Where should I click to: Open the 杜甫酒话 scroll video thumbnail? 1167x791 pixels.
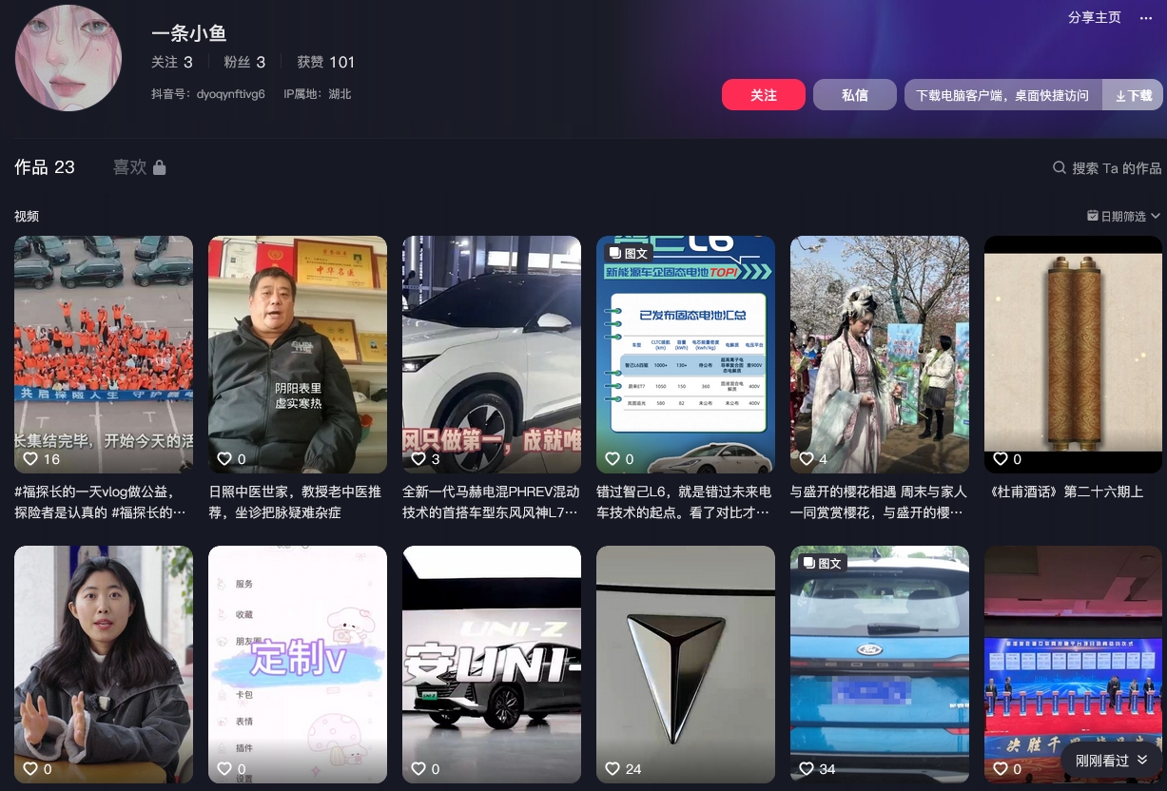tap(1073, 355)
